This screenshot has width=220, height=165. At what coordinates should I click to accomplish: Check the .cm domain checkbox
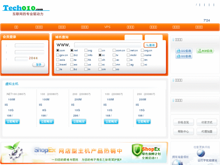click(x=100, y=69)
